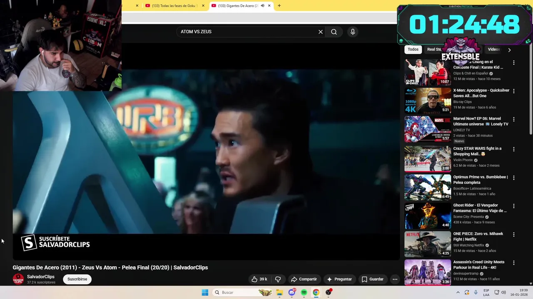Show hidden system tray icons chevron
The image size is (533, 299).
point(458,292)
